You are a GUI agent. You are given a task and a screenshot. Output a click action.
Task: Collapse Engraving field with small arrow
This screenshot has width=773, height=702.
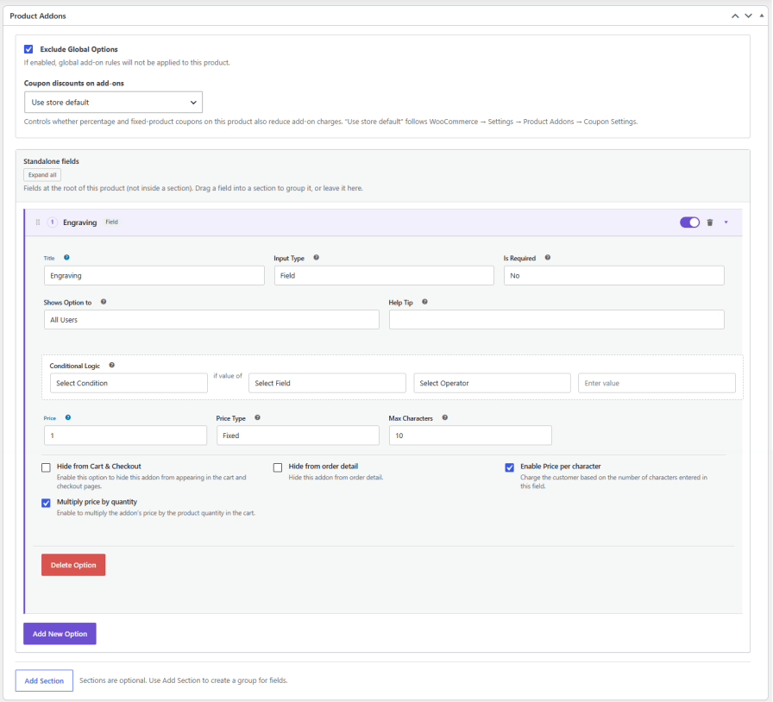click(726, 223)
